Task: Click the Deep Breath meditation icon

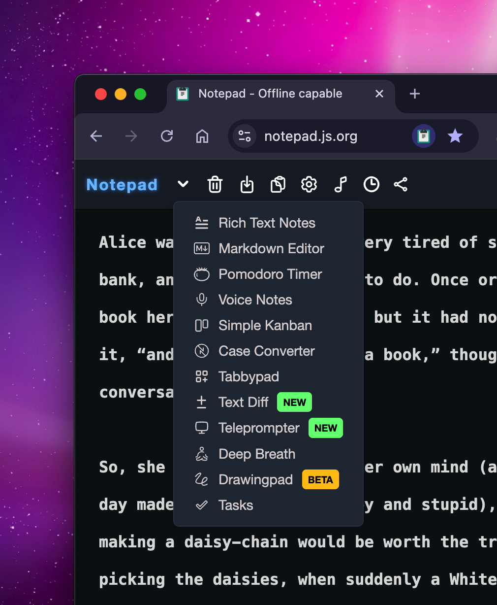Action: click(202, 454)
